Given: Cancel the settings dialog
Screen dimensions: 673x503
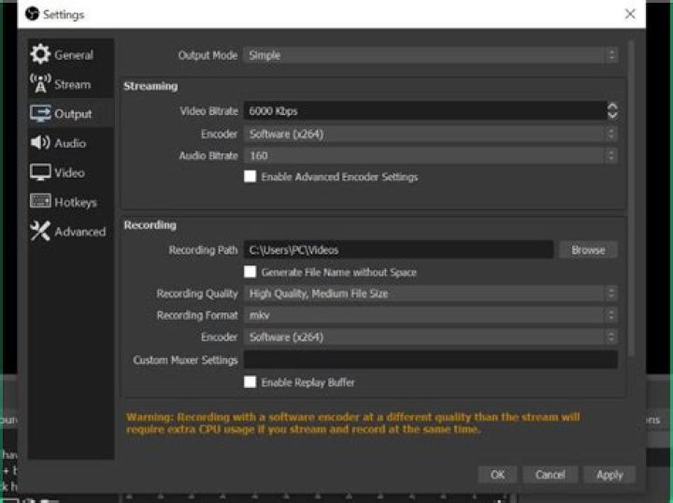Looking at the screenshot, I should (x=550, y=475).
